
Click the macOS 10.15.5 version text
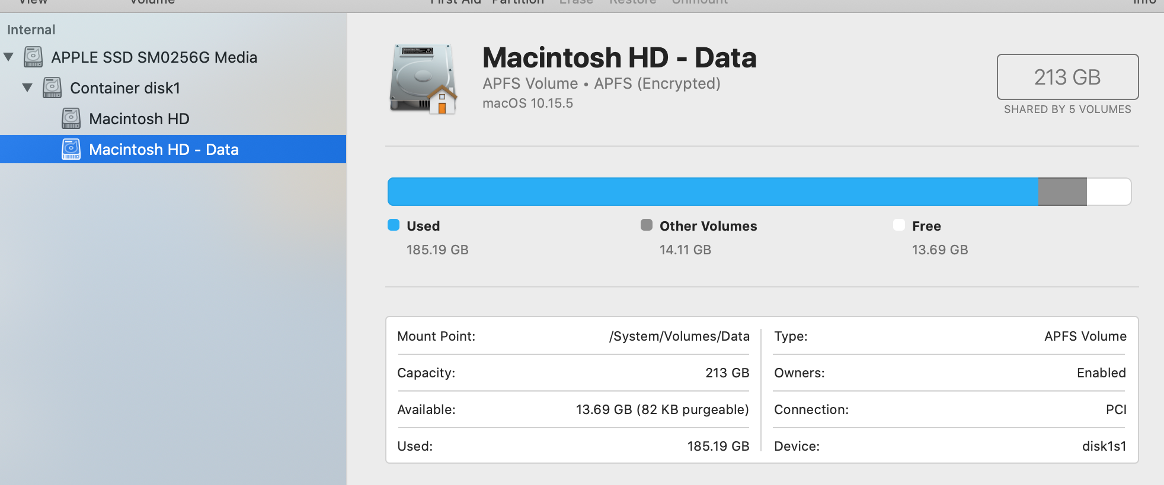click(x=527, y=104)
